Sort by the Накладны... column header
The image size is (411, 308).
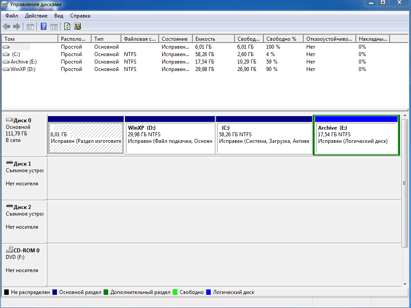pyautogui.click(x=373, y=39)
